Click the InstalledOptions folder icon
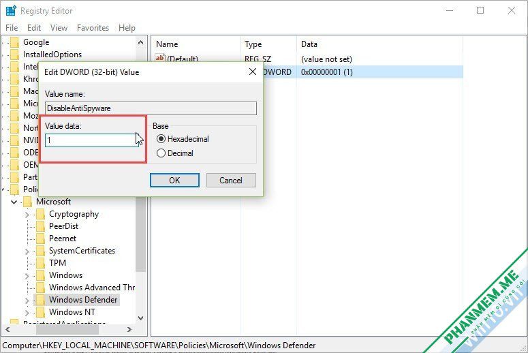528x353 pixels. click(x=14, y=55)
